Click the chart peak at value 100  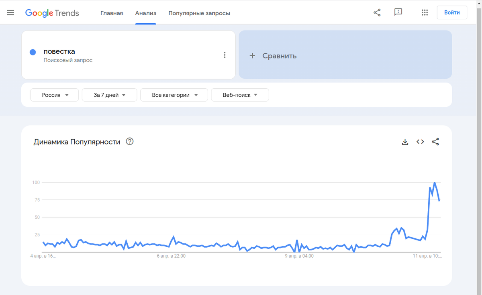click(434, 183)
